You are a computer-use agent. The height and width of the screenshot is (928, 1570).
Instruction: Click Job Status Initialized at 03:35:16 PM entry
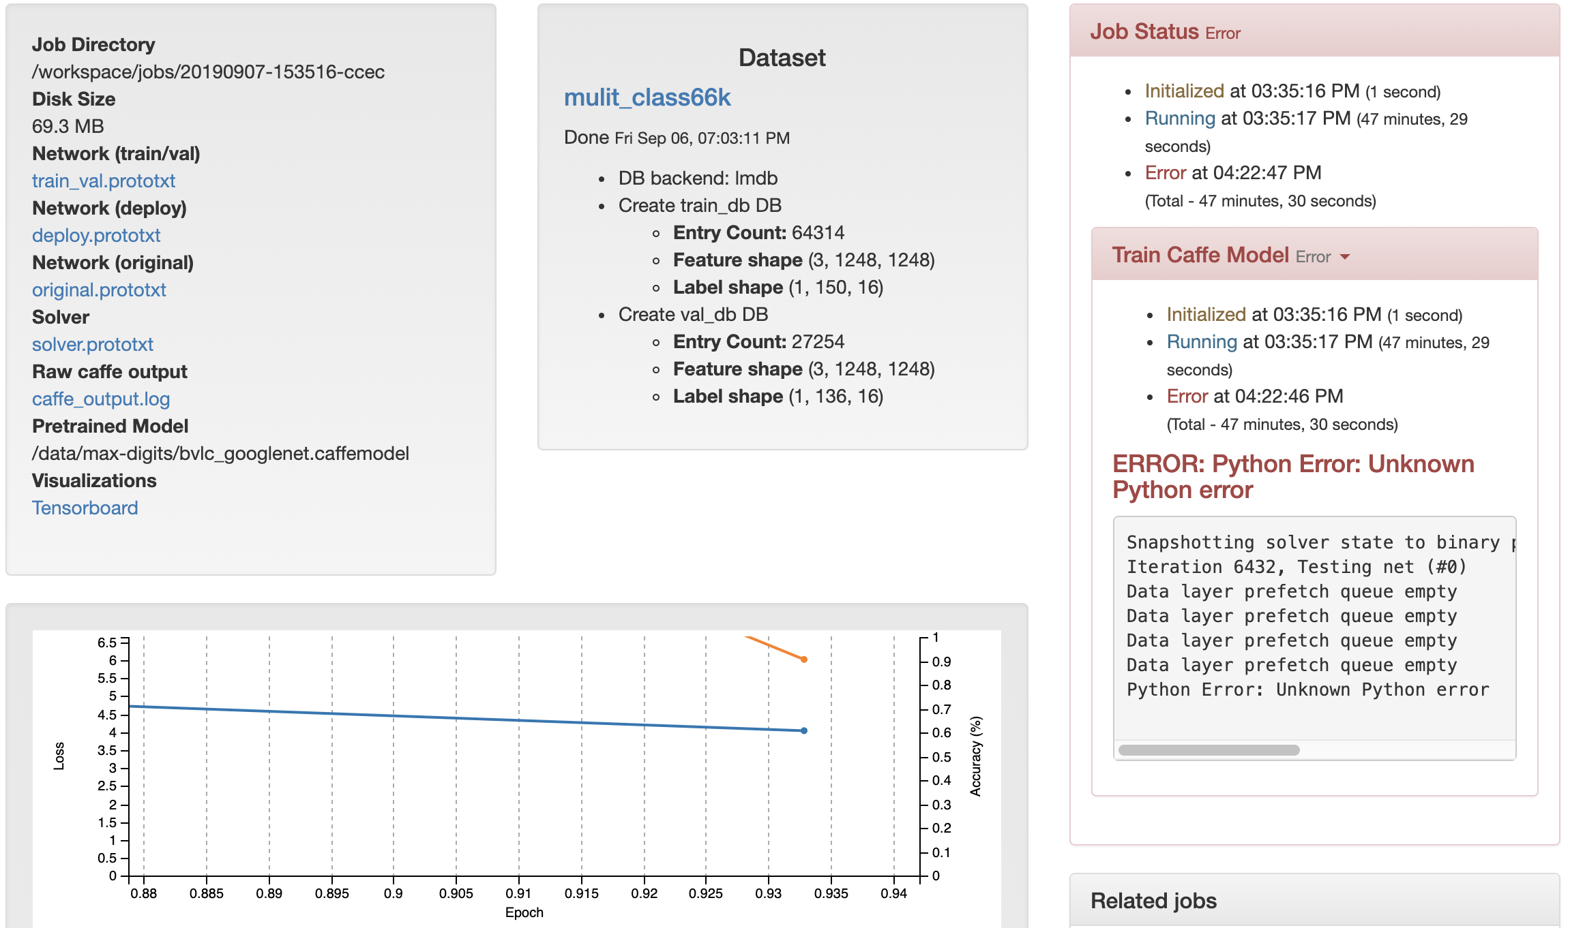point(1292,91)
